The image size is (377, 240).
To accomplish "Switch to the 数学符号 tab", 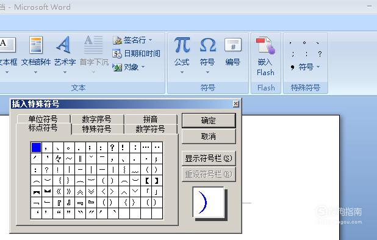I will pyautogui.click(x=151, y=129).
